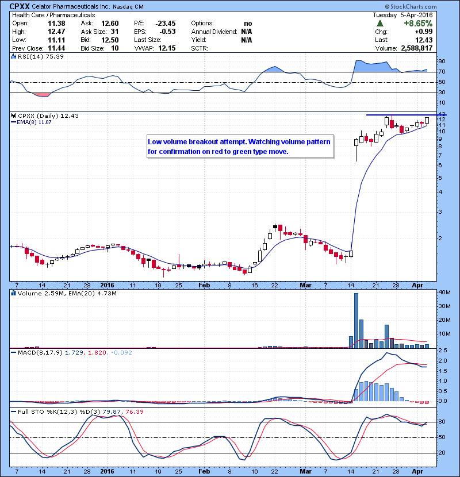Click the EPS value -0.53
The image size is (460, 477).
(167, 32)
